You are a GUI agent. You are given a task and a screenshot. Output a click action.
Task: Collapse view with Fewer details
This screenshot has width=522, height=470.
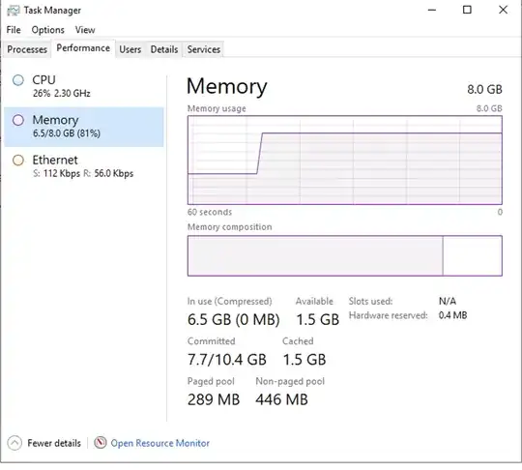54,443
